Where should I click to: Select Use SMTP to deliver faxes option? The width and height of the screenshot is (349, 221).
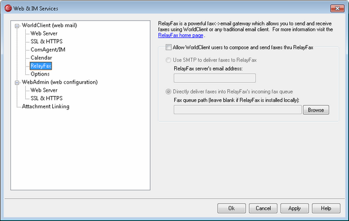pos(168,60)
